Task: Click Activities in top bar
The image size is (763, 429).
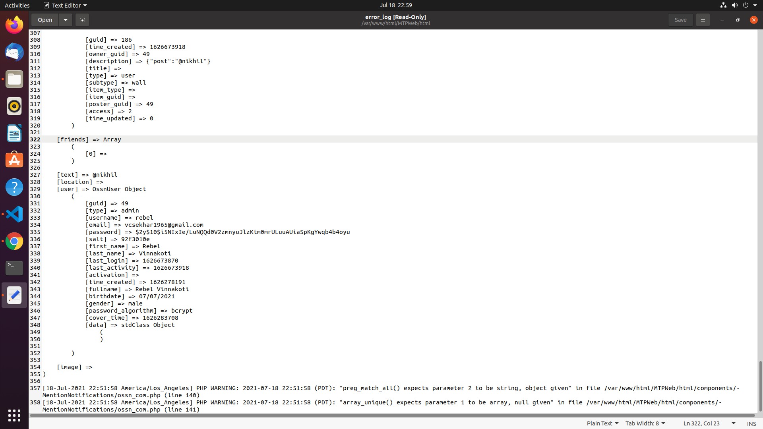Action: click(17, 5)
